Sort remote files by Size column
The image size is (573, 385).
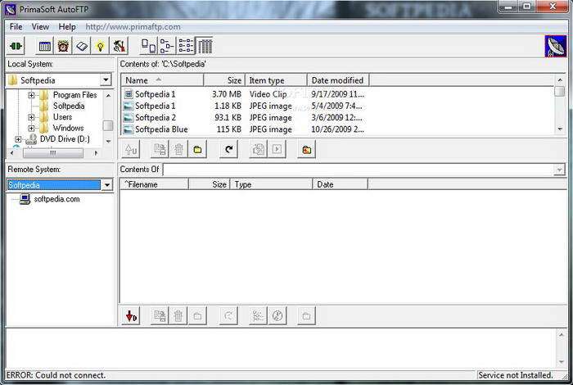209,184
